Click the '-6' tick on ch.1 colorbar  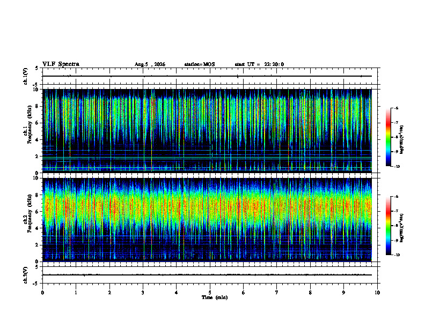(396, 108)
